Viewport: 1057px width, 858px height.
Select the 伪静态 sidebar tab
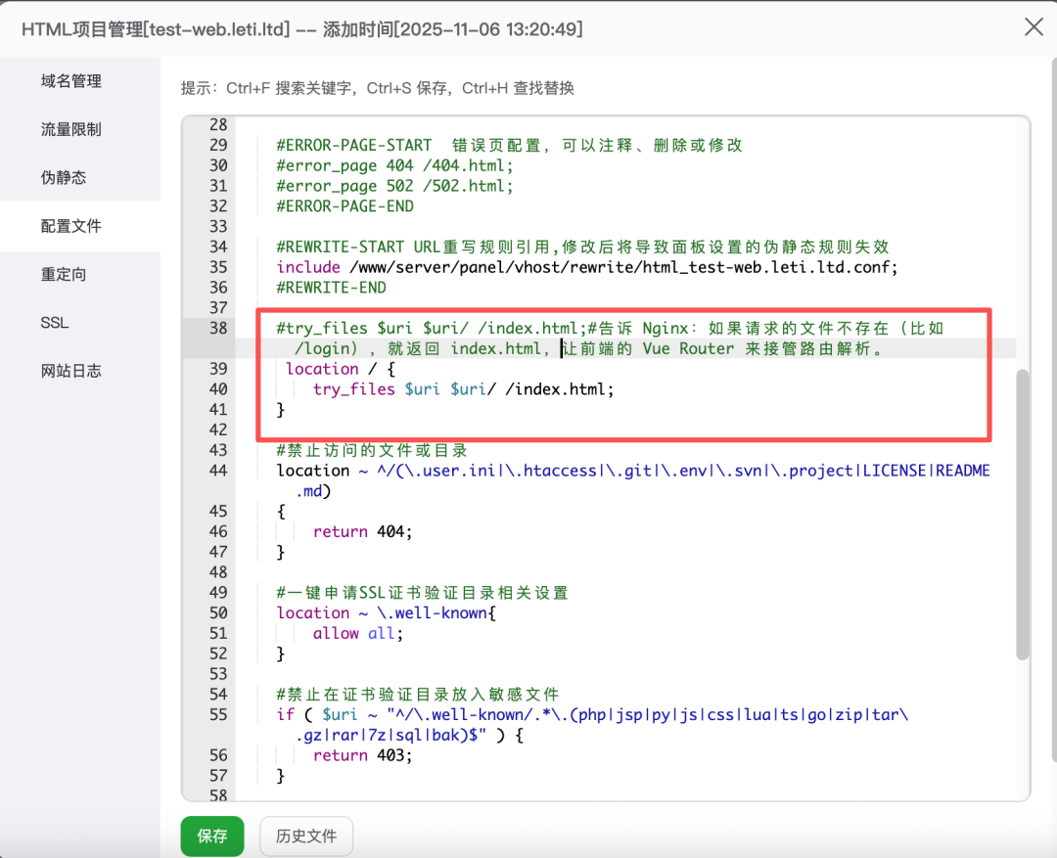64,177
